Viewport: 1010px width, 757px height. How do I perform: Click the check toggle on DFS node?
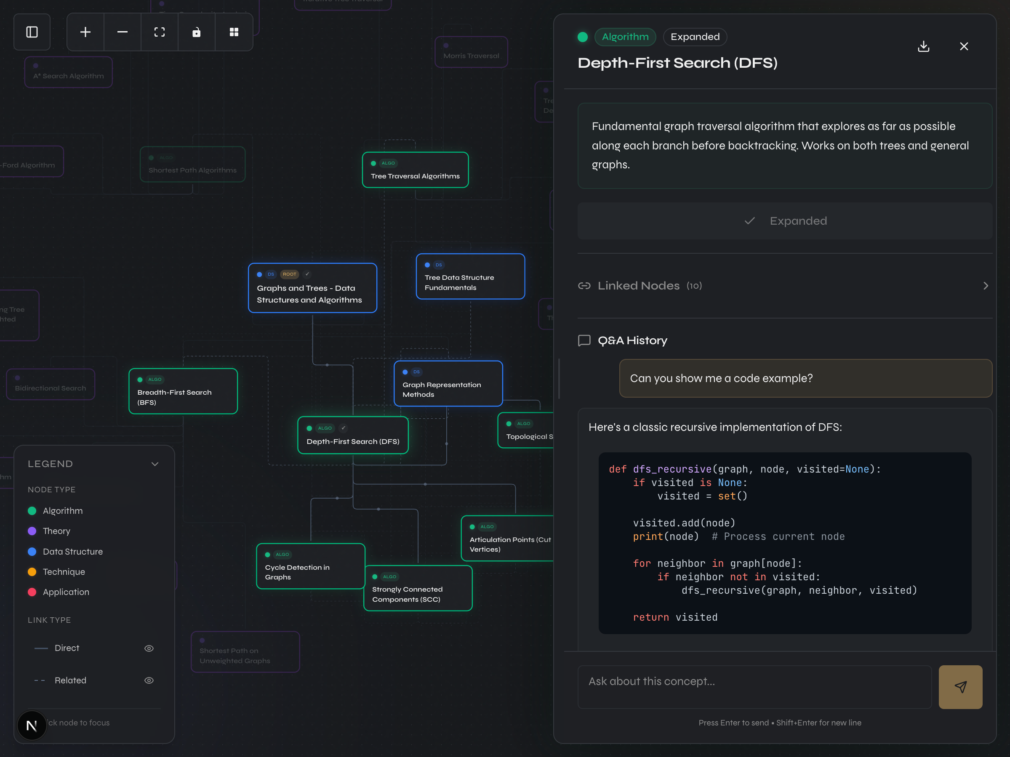click(x=344, y=428)
